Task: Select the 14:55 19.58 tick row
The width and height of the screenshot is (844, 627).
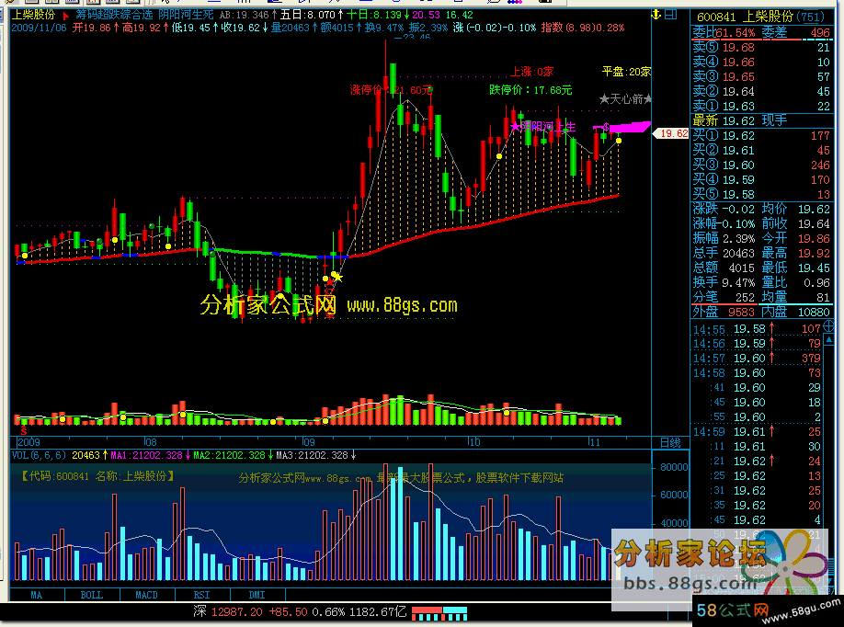Action: (757, 329)
